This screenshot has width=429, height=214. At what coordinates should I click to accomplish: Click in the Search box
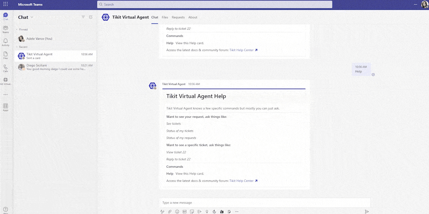click(x=214, y=4)
